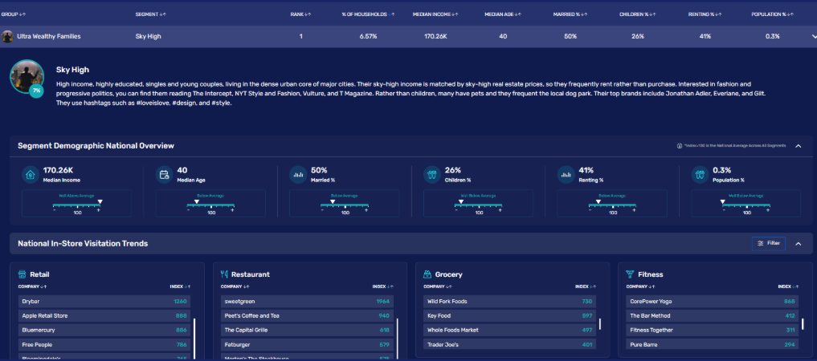Click the Renting % chart icon
The image size is (817, 361).
click(x=566, y=175)
